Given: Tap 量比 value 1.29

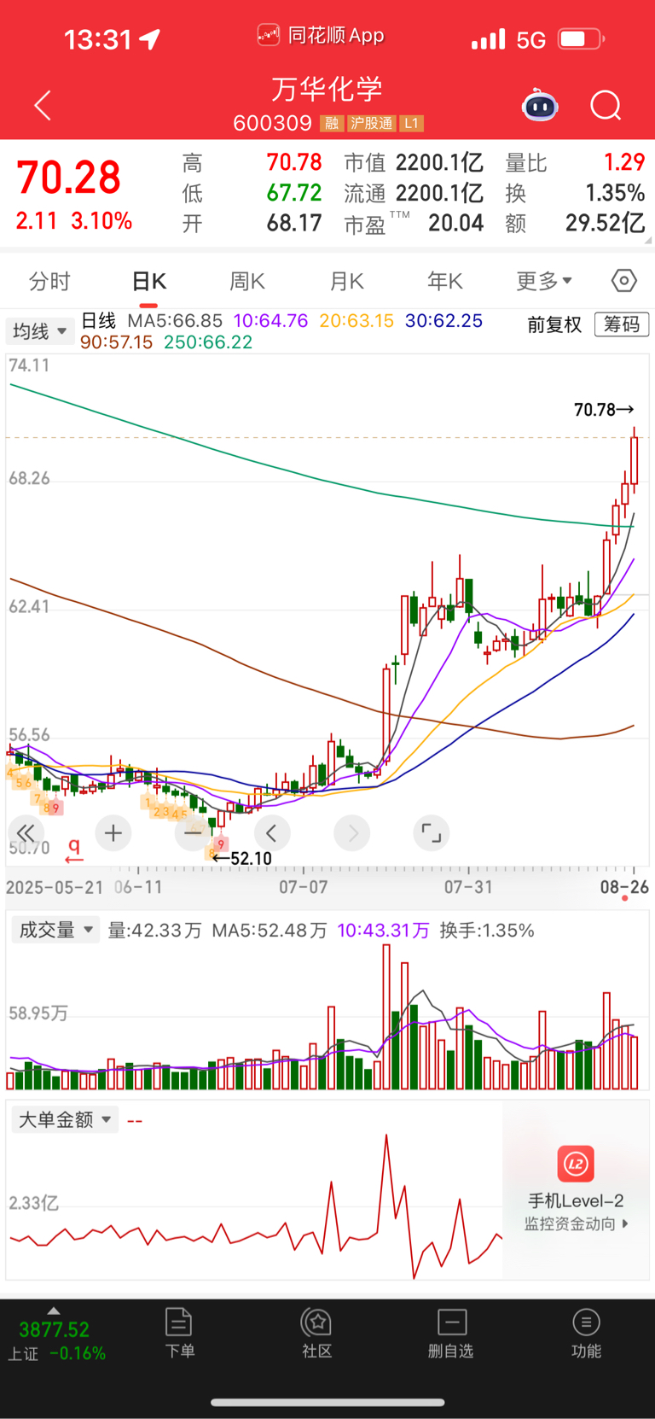Looking at the screenshot, I should point(624,162).
